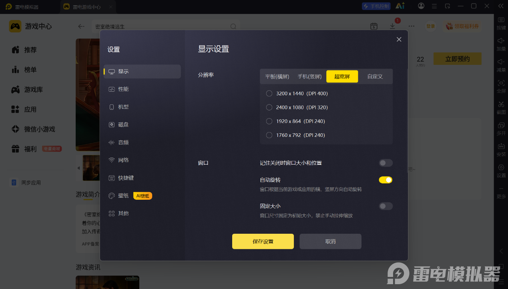Click the 网络 wifi icon
This screenshot has height=289, width=508.
click(112, 160)
